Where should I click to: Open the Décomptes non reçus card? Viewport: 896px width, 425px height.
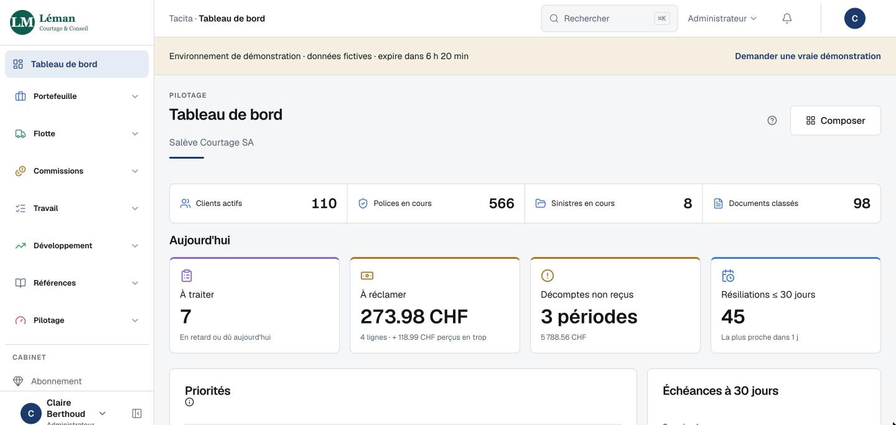[x=615, y=305]
